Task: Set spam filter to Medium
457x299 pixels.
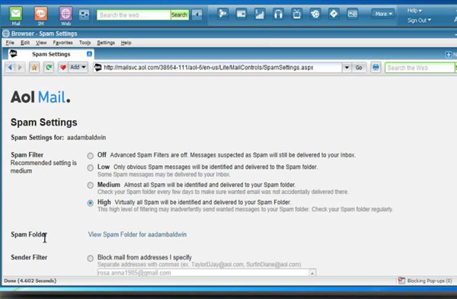Action: [x=91, y=185]
